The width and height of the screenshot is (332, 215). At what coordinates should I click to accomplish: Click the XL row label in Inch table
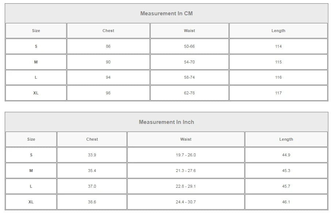(x=31, y=202)
